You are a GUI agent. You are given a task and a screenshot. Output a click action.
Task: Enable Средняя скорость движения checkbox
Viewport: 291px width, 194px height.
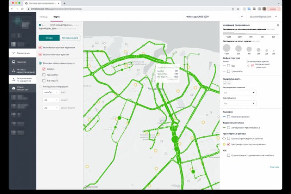(228, 155)
